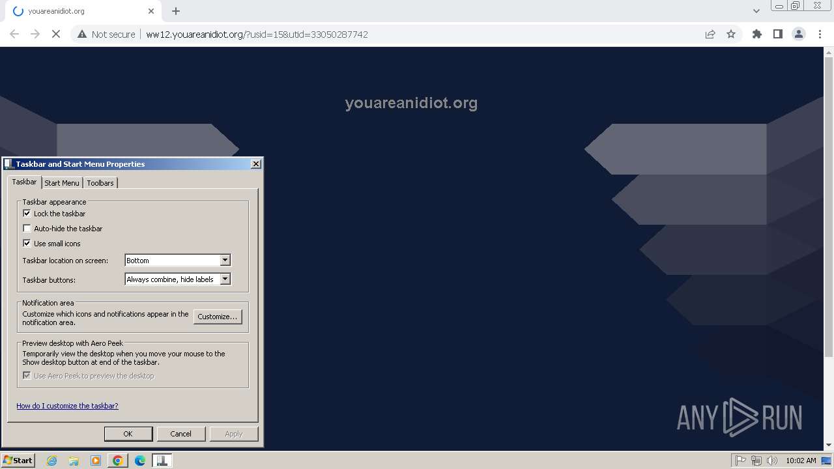The width and height of the screenshot is (834, 469).
Task: Click the Customize... button
Action: [x=218, y=317]
